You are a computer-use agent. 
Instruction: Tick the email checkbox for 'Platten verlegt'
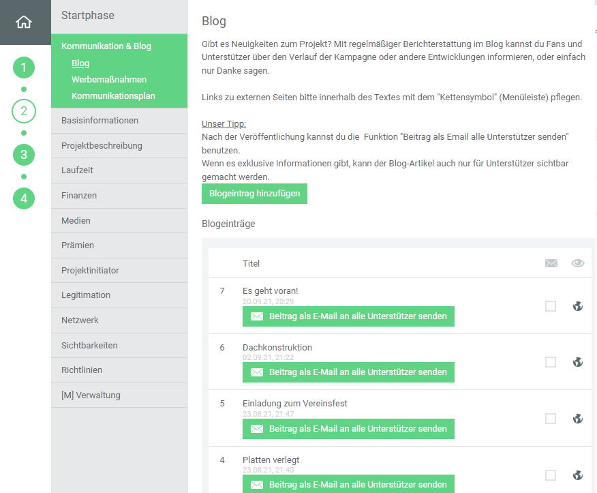click(551, 475)
